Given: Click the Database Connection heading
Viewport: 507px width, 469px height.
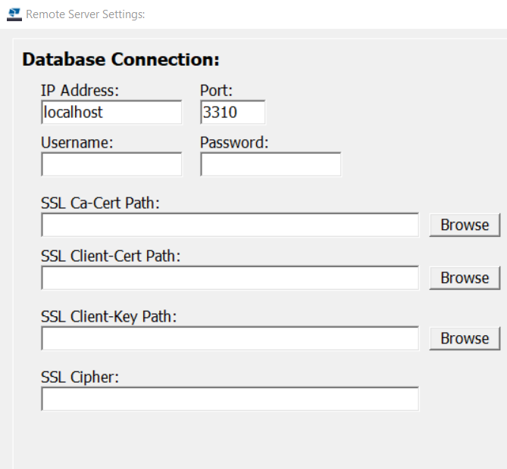Looking at the screenshot, I should (120, 60).
